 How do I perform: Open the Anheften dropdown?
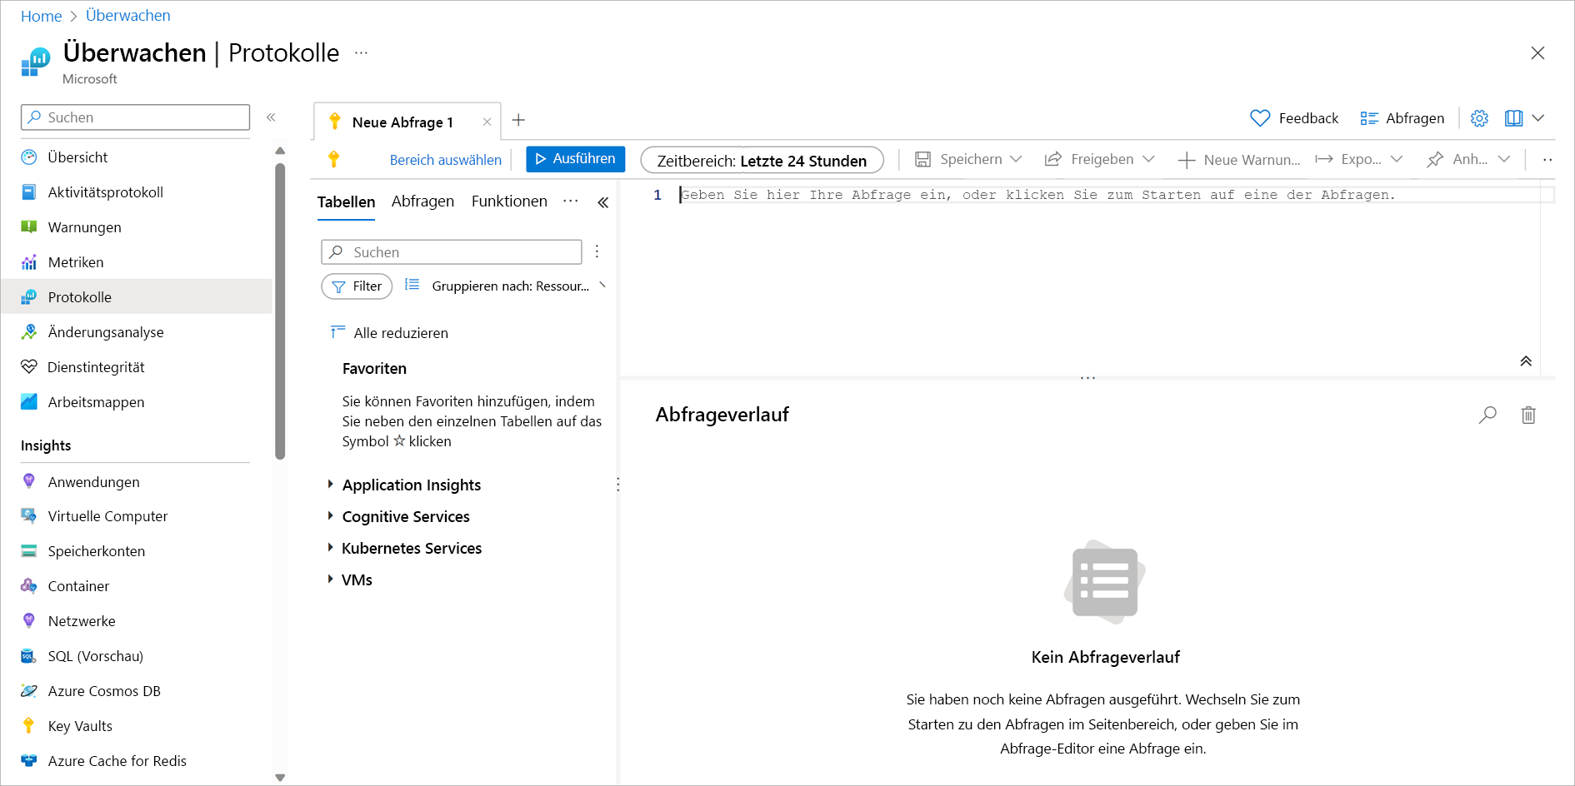pos(1468,159)
